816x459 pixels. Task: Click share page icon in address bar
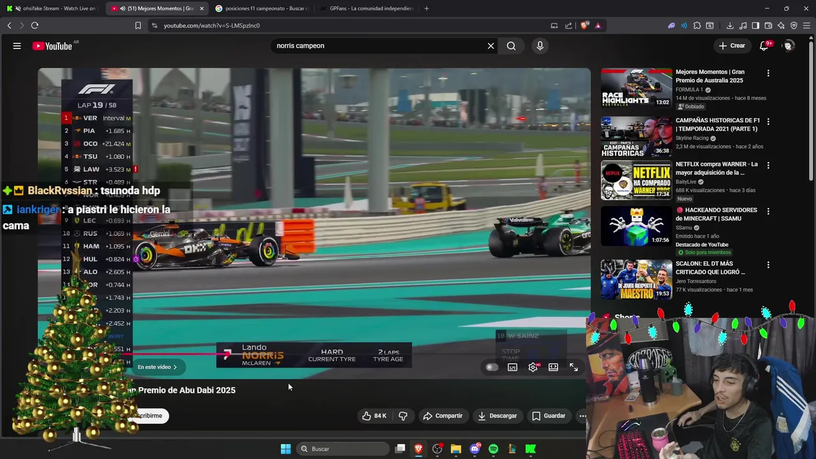(x=569, y=25)
